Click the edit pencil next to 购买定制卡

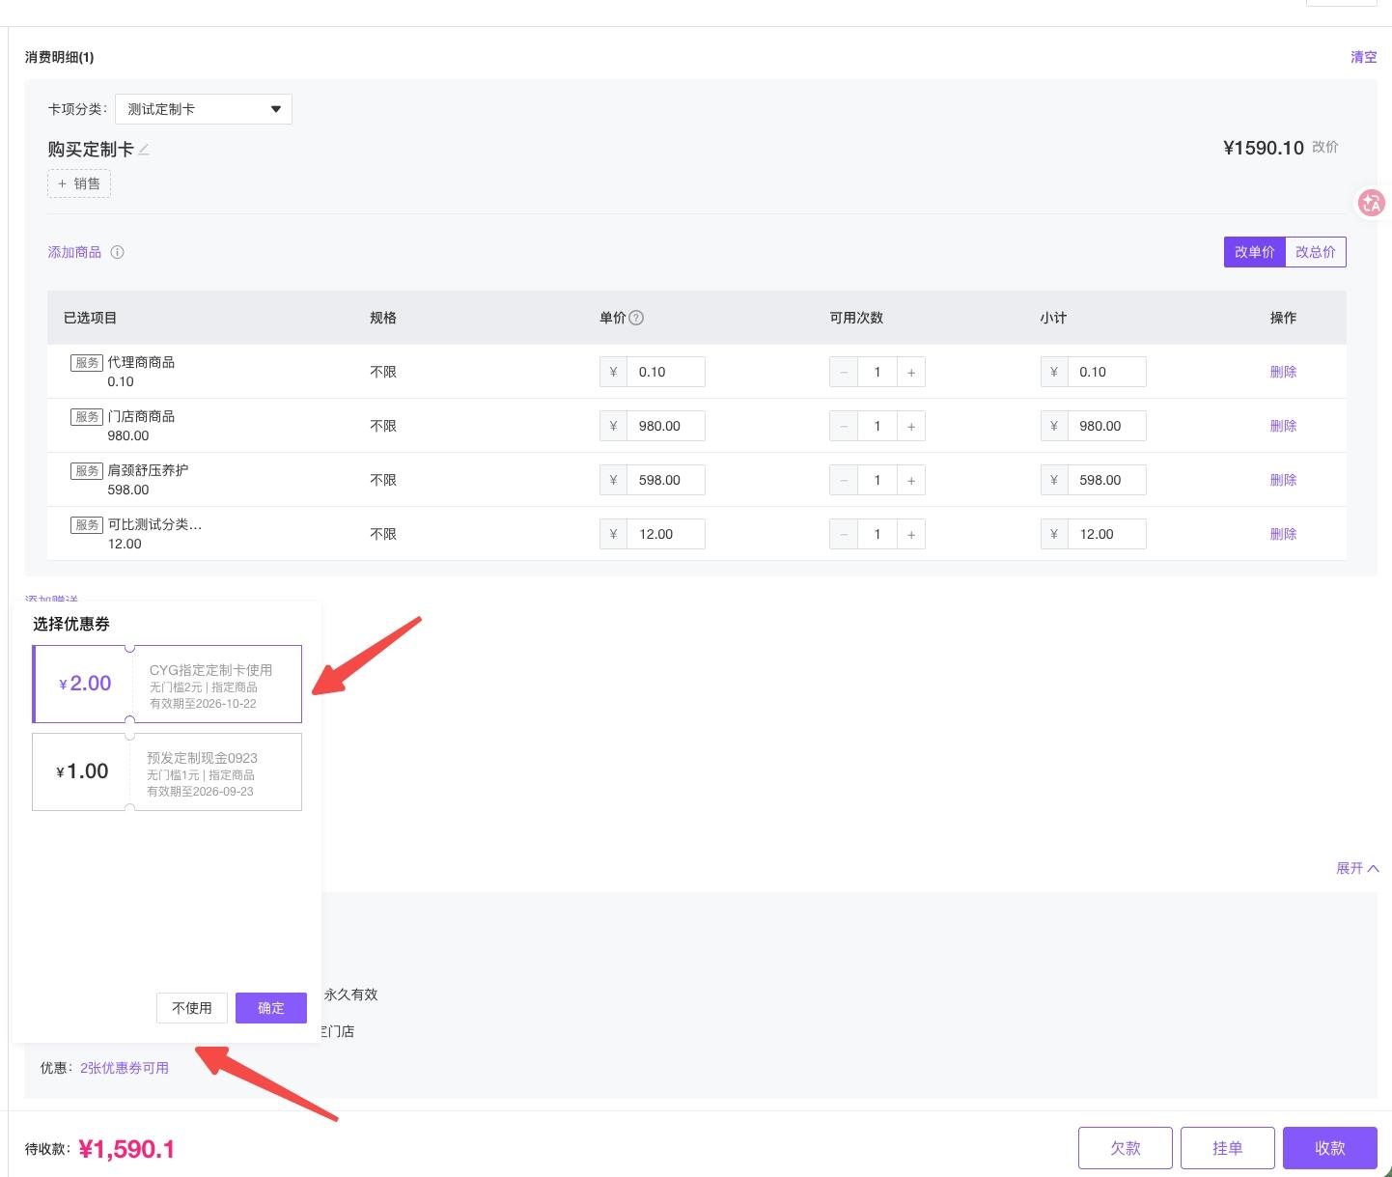point(144,150)
